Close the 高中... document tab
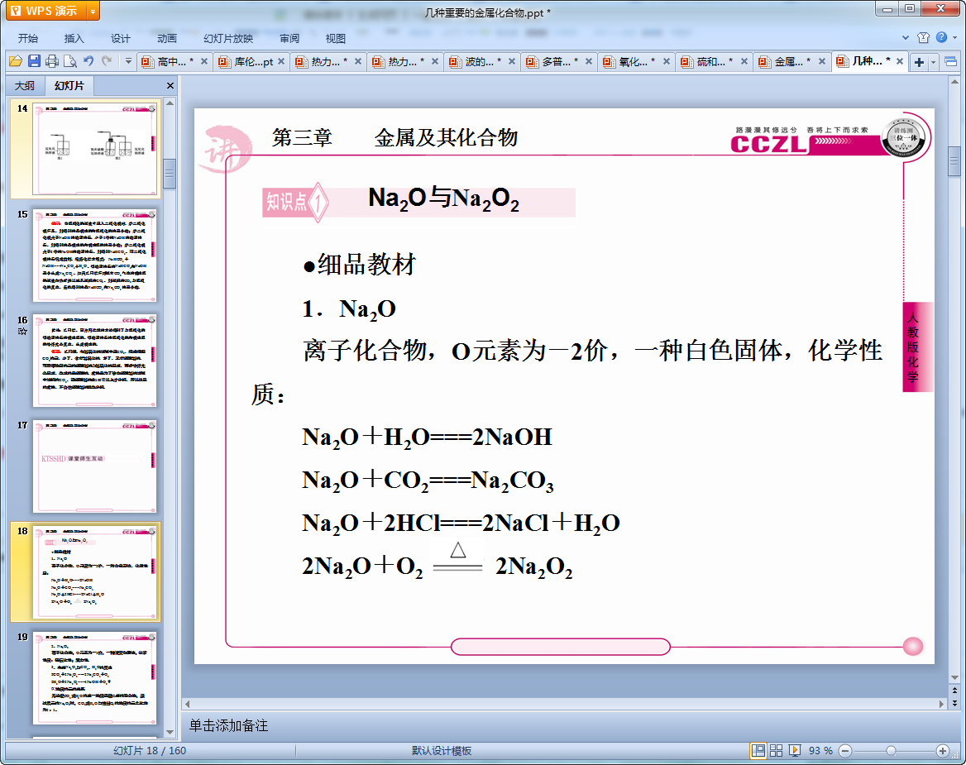The width and height of the screenshot is (966, 765). click(x=204, y=61)
